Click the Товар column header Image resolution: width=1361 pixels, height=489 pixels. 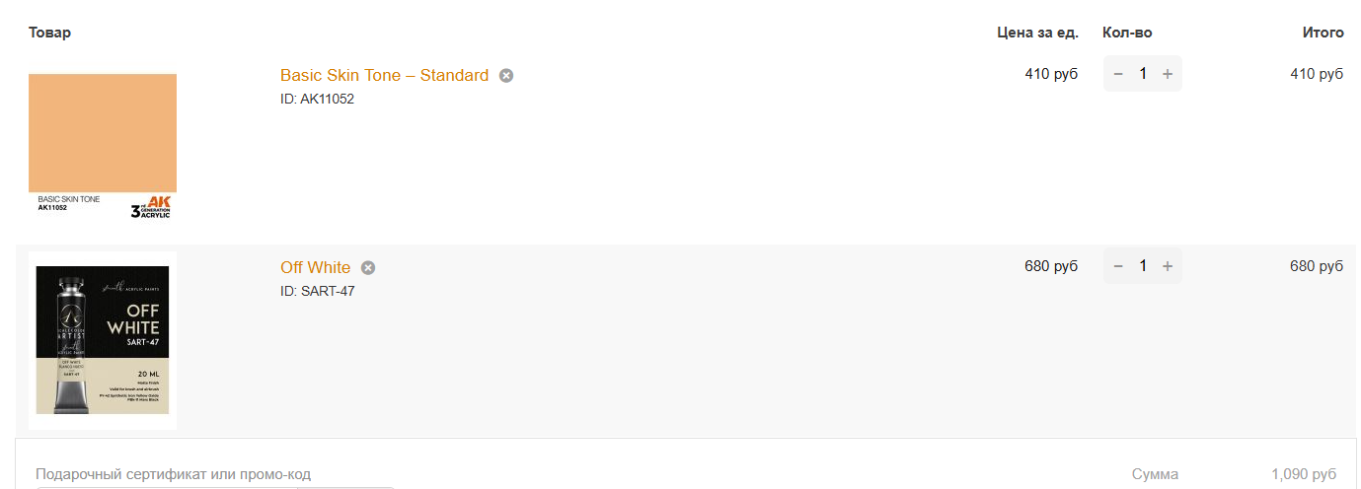[x=49, y=33]
